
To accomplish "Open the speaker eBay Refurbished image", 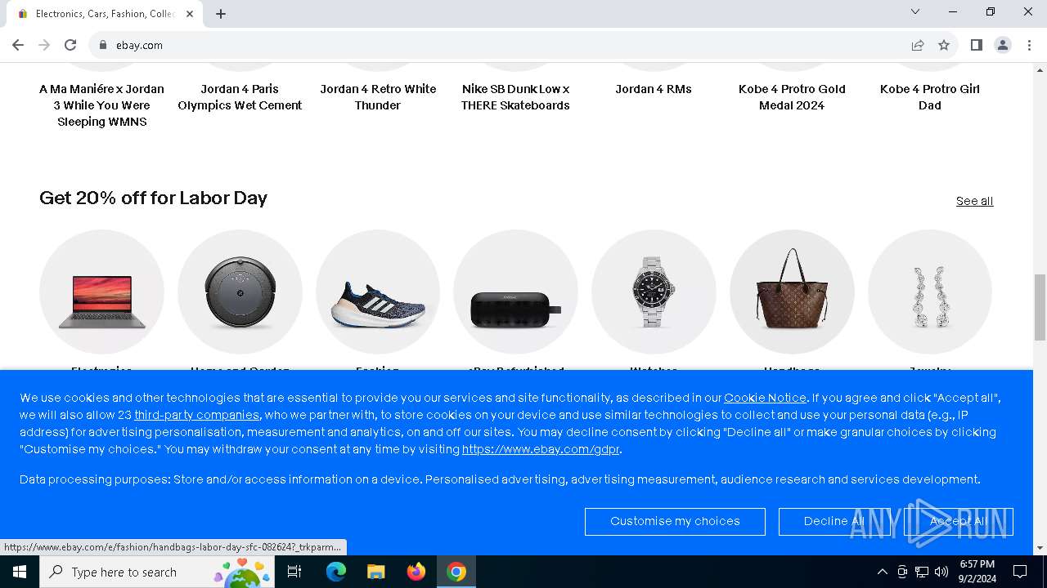I will (515, 292).
